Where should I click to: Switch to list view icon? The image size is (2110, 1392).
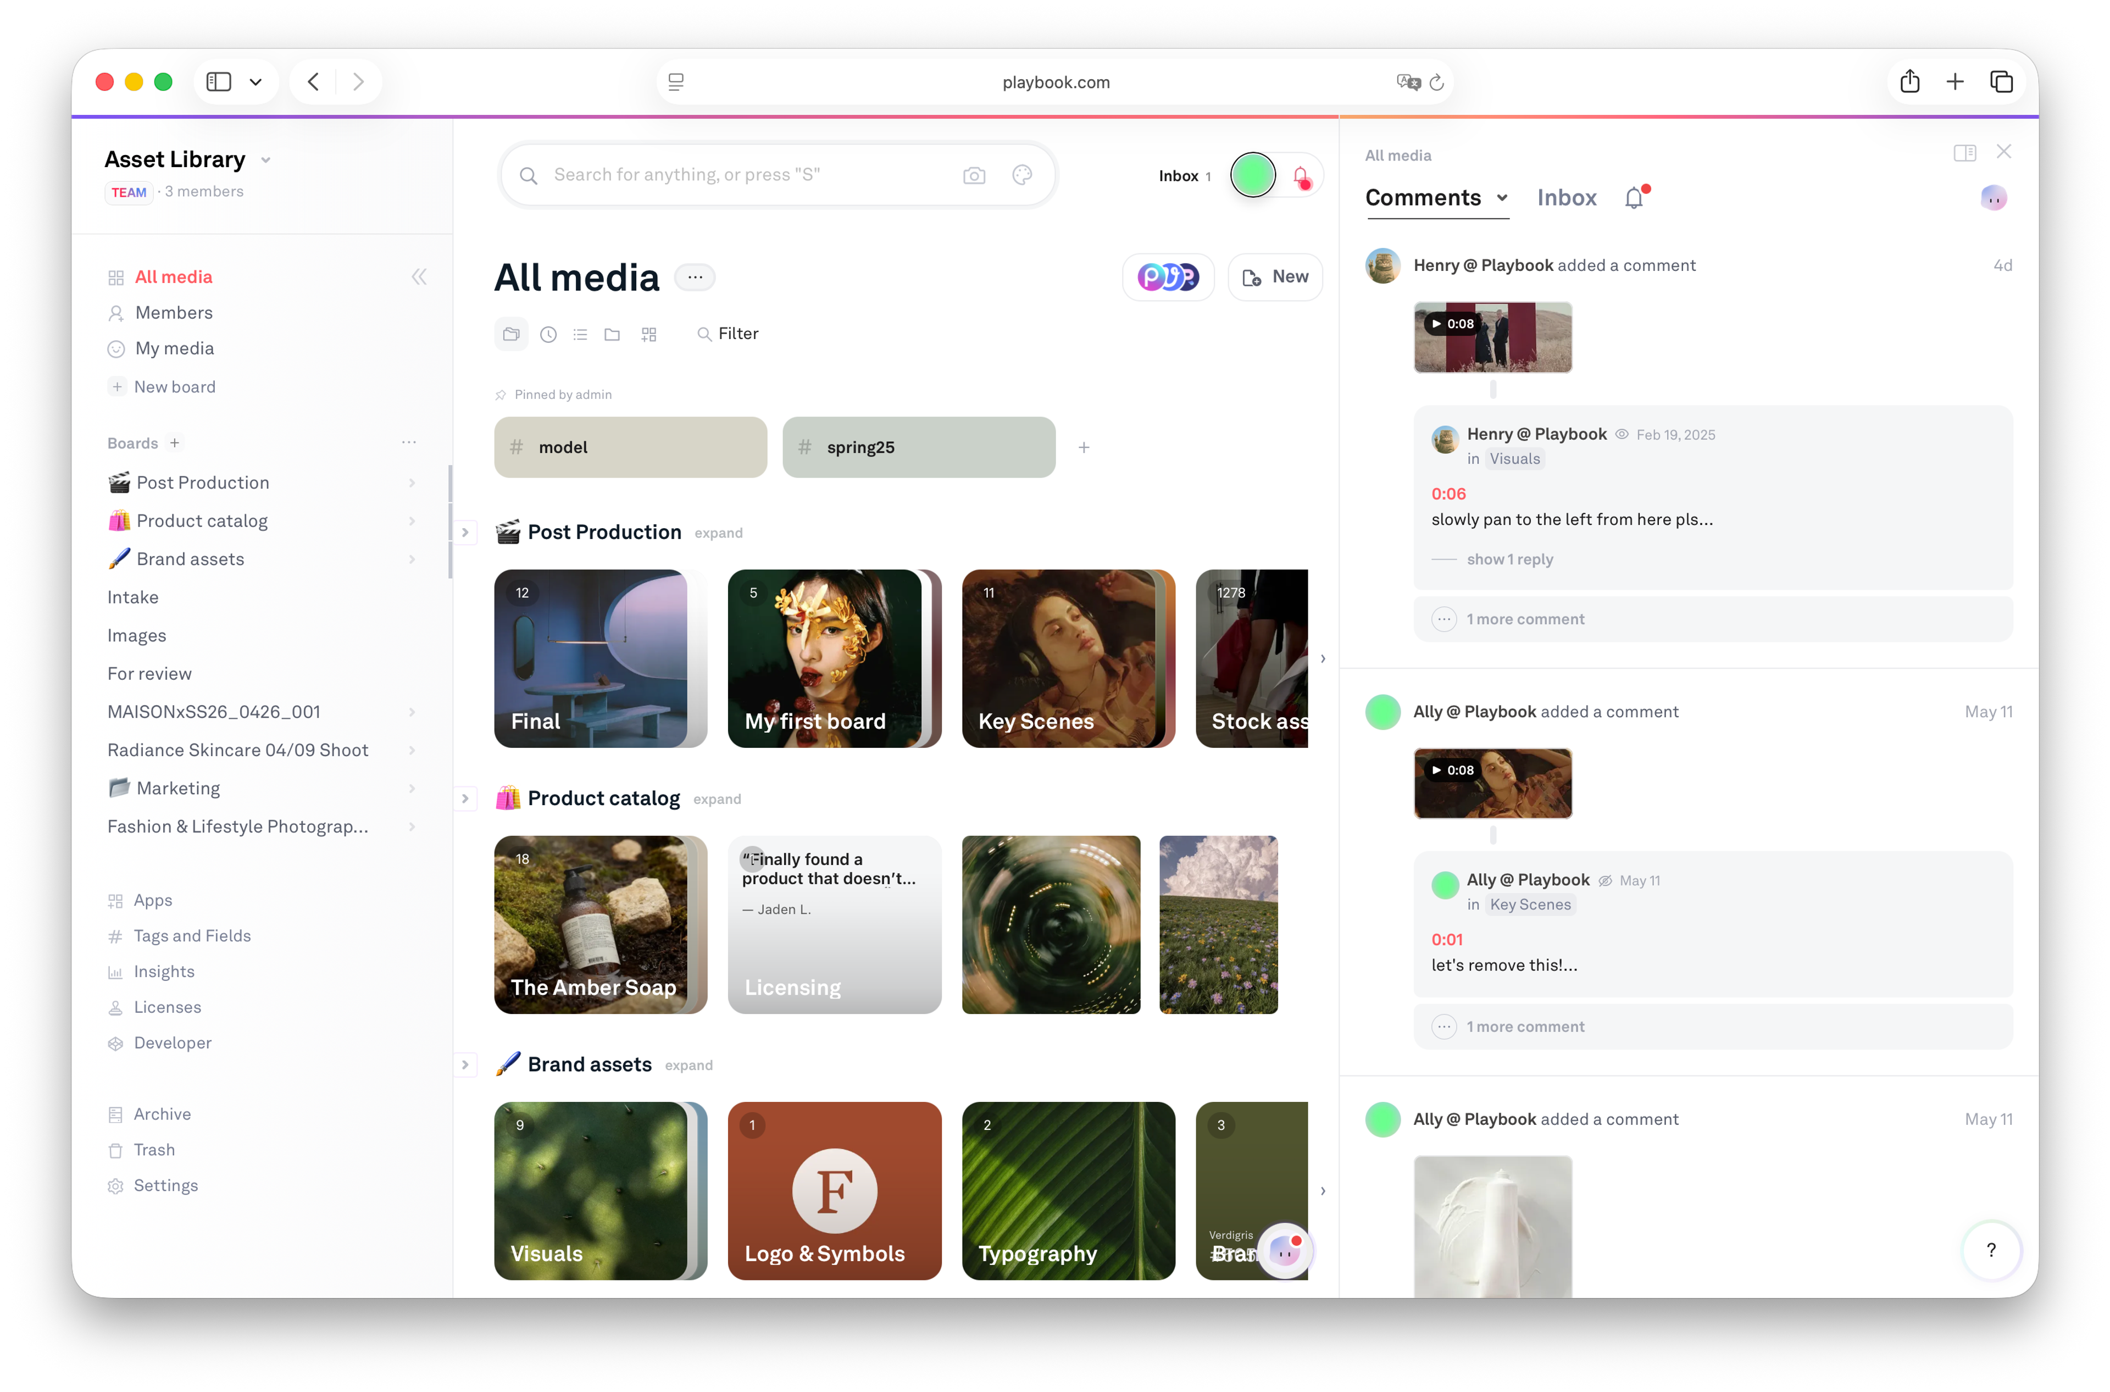pyautogui.click(x=580, y=335)
